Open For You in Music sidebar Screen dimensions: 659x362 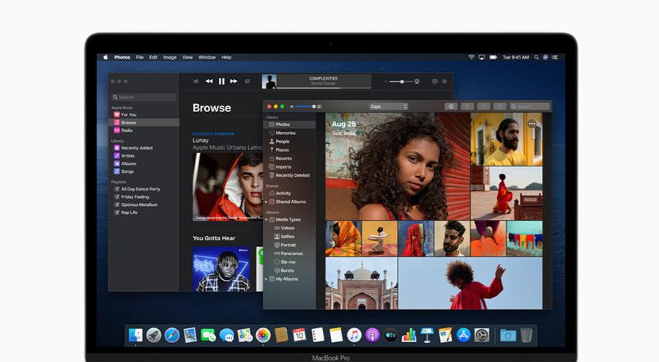[x=144, y=114]
